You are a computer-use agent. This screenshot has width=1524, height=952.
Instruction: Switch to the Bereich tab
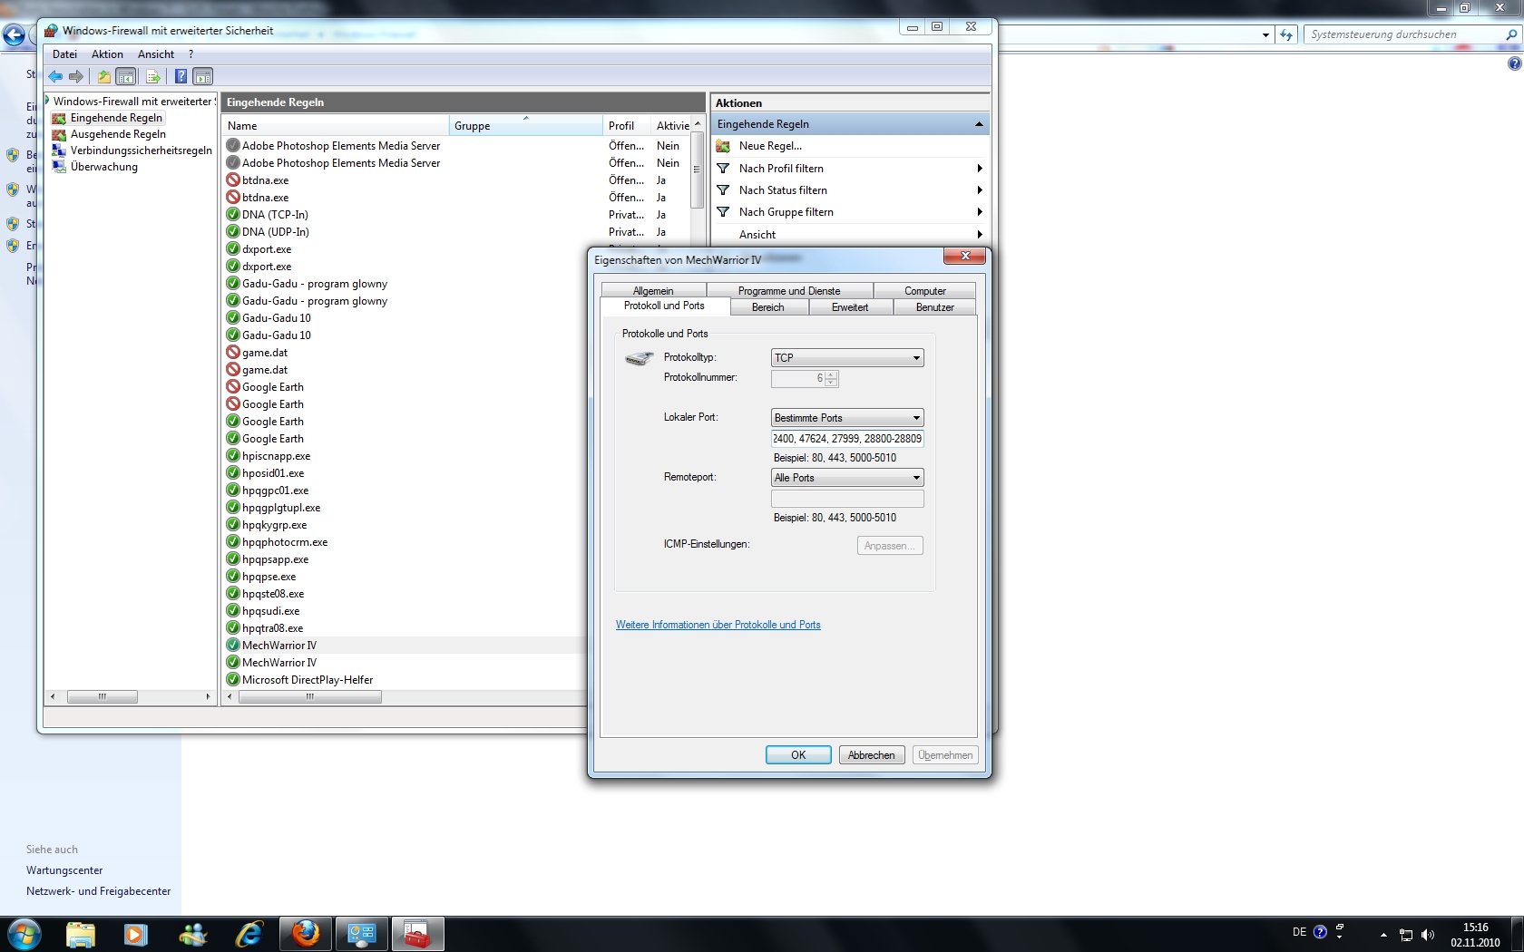pyautogui.click(x=768, y=307)
